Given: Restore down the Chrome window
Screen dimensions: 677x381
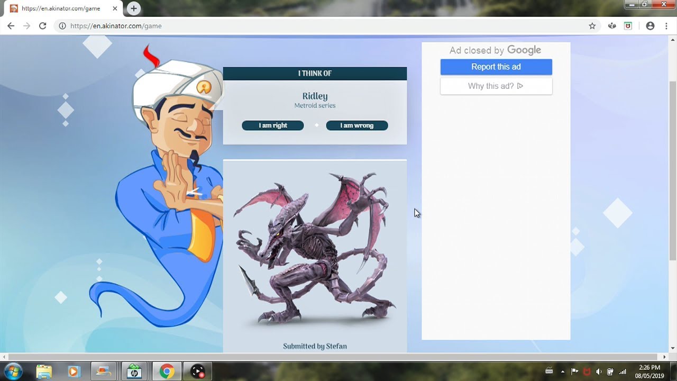Looking at the screenshot, I should tap(644, 4).
